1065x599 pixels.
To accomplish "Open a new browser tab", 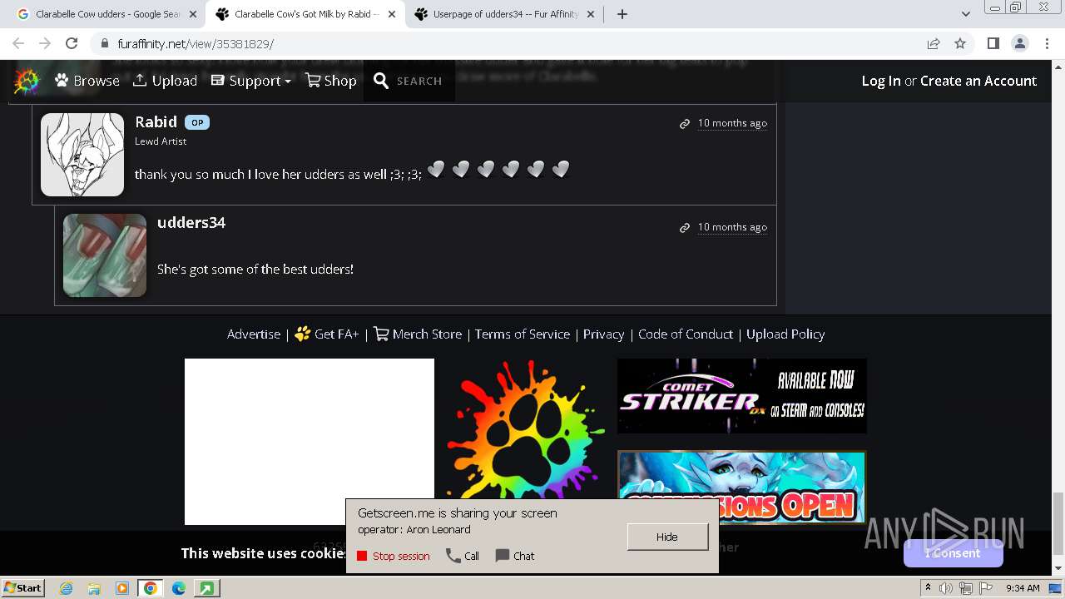I will pyautogui.click(x=622, y=14).
